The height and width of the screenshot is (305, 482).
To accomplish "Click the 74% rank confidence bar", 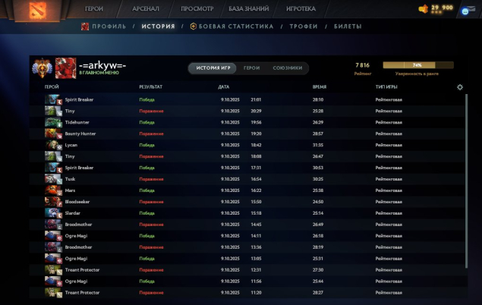I will click(x=417, y=65).
